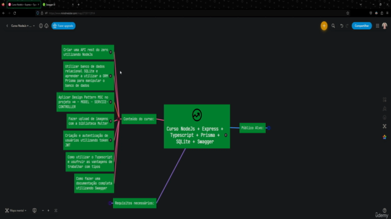Select the 'Como fazer uma documentação' node
This screenshot has width=391, height=219.
point(94,183)
